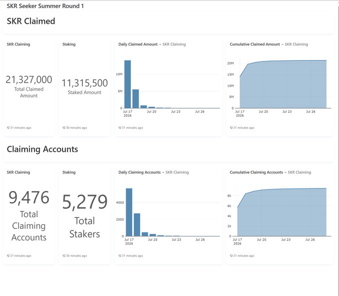This screenshot has height=296, width=339.
Task: Click the '10M' axis label in Daily Claimed Amount
Action: pyautogui.click(x=119, y=74)
